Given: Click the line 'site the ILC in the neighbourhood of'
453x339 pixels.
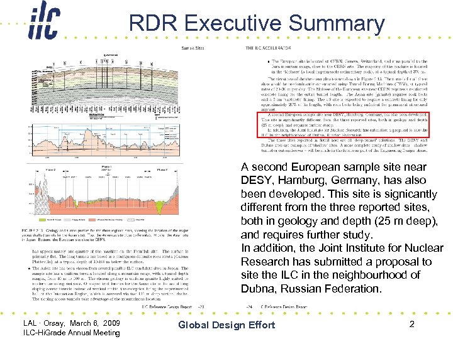Looking at the screenshot, I should pyautogui.click(x=330, y=275).
